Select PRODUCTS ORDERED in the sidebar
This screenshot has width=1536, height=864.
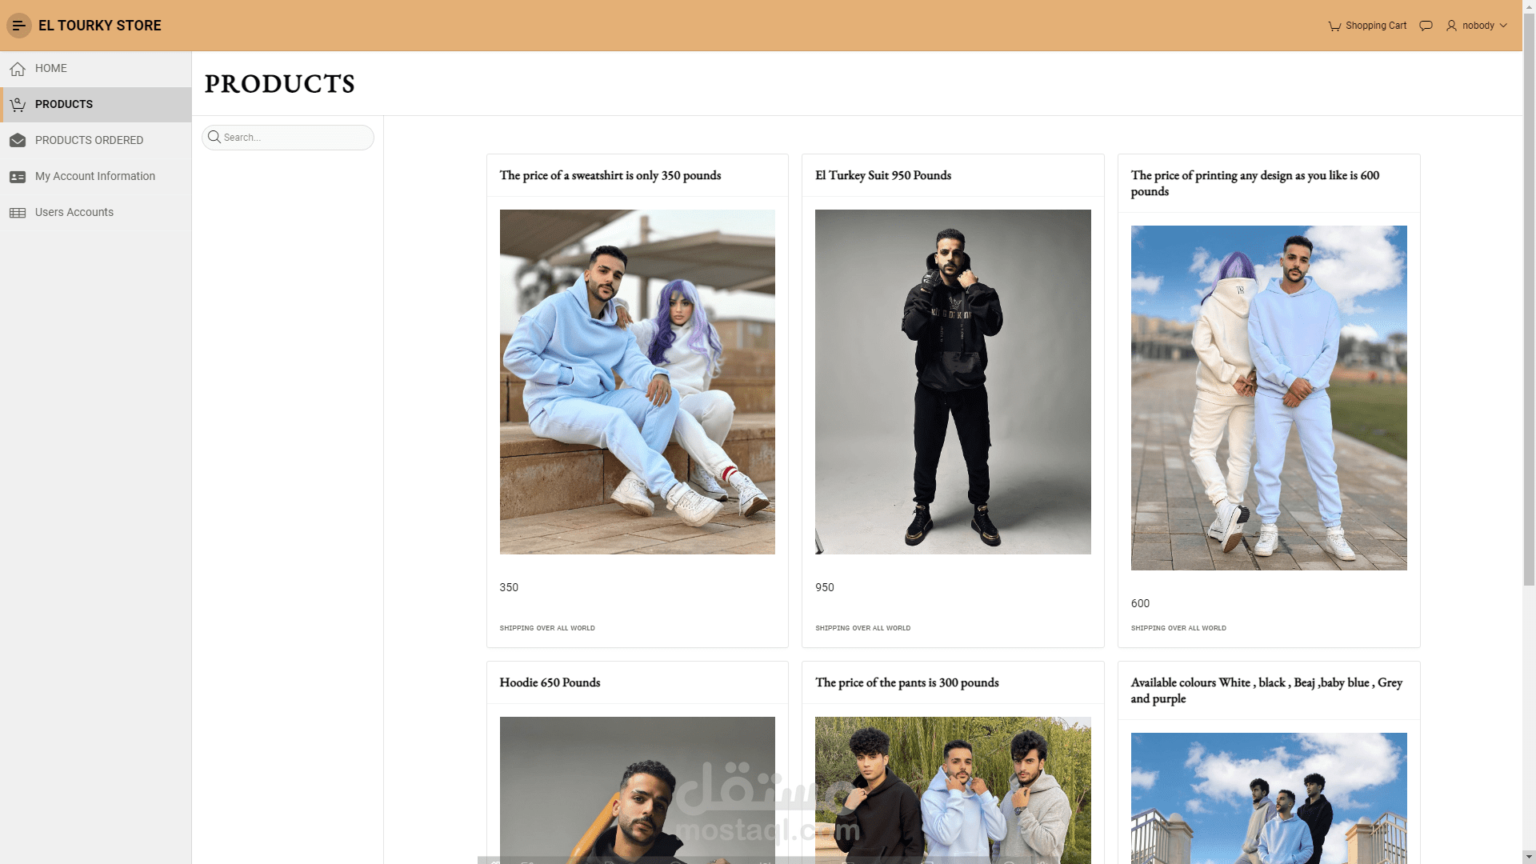[89, 140]
